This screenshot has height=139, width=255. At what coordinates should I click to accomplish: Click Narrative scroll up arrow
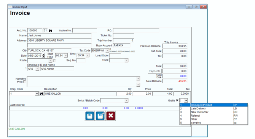(138, 79)
